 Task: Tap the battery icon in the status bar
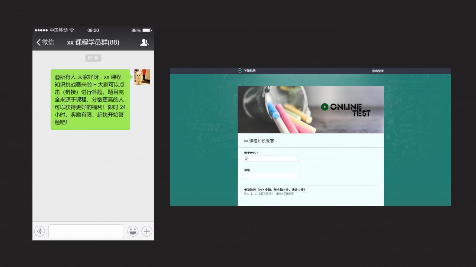point(147,30)
